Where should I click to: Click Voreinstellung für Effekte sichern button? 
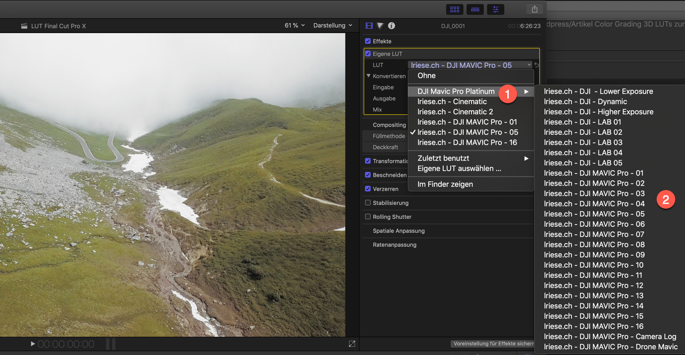tap(492, 344)
